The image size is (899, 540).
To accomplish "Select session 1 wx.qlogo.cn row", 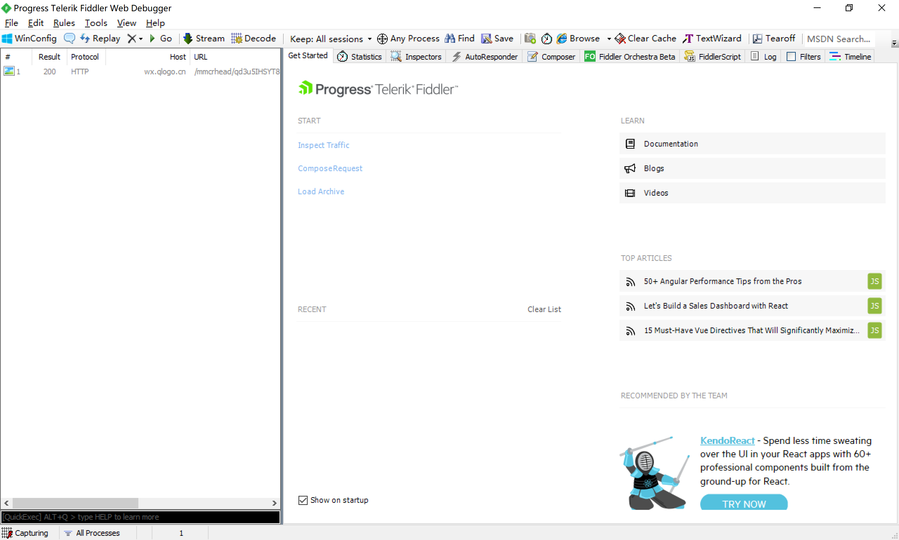I will click(141, 72).
